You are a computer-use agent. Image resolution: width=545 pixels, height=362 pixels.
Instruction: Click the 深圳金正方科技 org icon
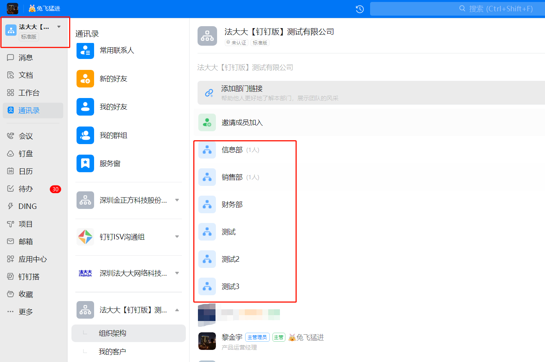[85, 200]
